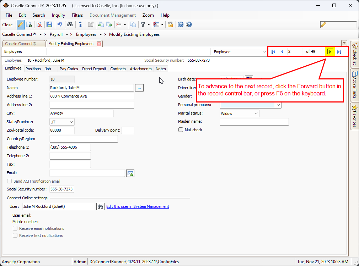Toggle Receive email notifications checkbox
The height and width of the screenshot is (266, 359).
point(15,228)
